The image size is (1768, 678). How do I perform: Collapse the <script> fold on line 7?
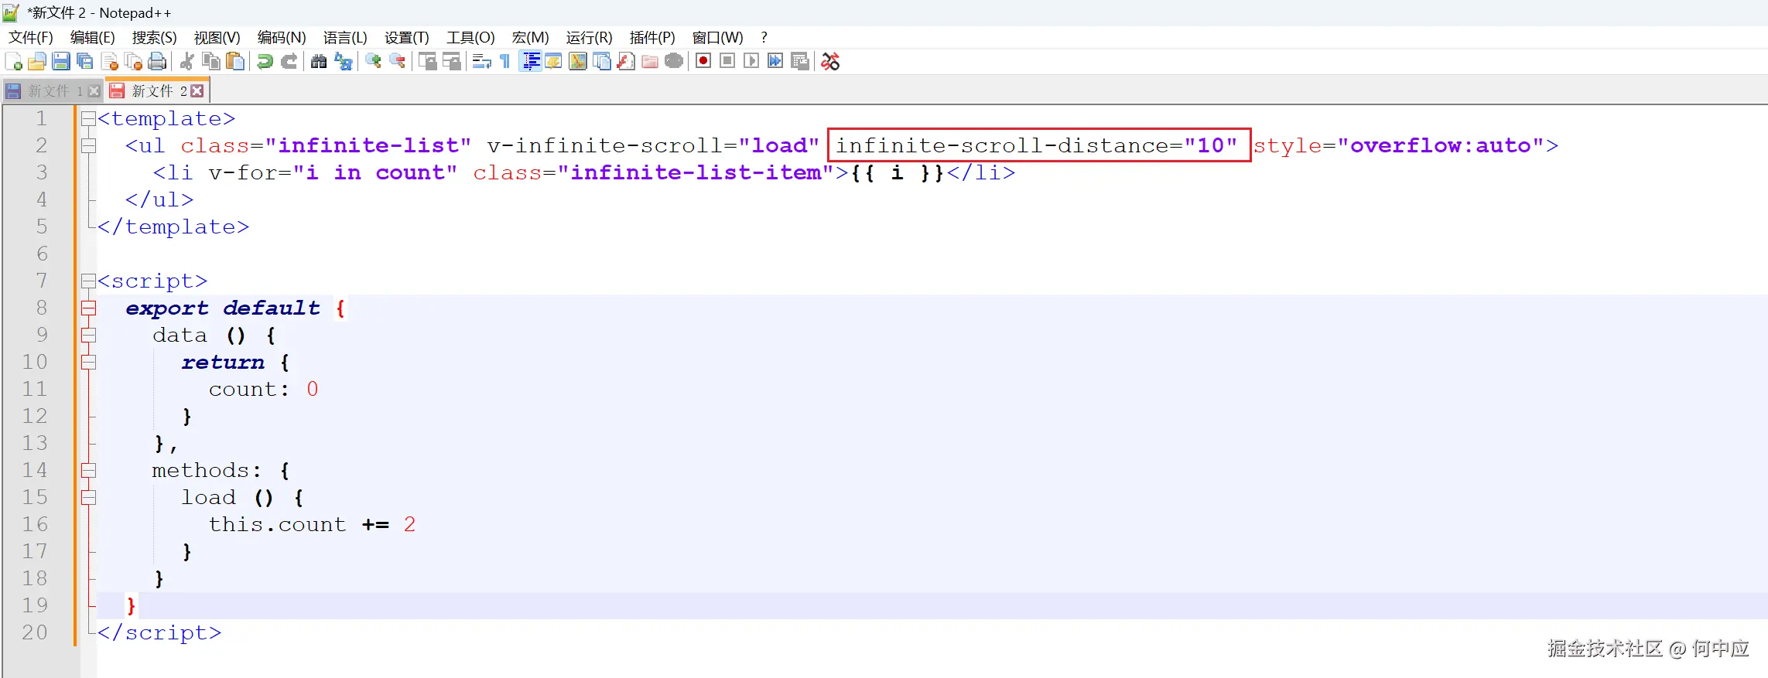(89, 281)
